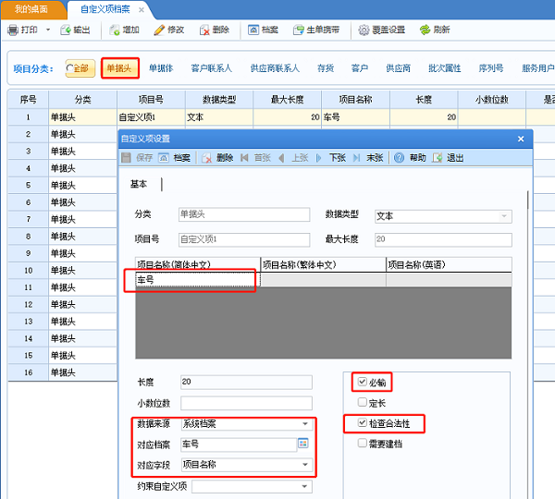555x499 pixels.
Task: Toggle the 检查合法性 checkbox
Action: coord(362,422)
